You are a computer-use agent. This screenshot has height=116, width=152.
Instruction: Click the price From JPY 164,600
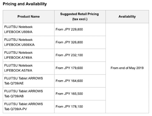point(69,81)
